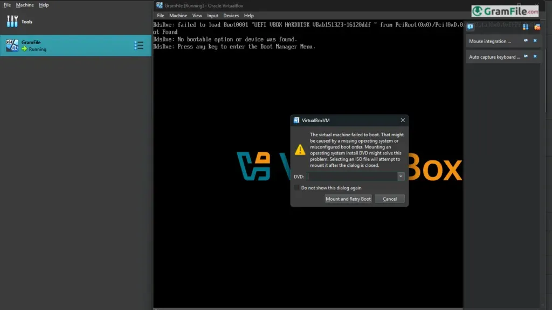Image resolution: width=552 pixels, height=310 pixels.
Task: Open Help menu in VirtualBox Manager
Action: (44, 5)
